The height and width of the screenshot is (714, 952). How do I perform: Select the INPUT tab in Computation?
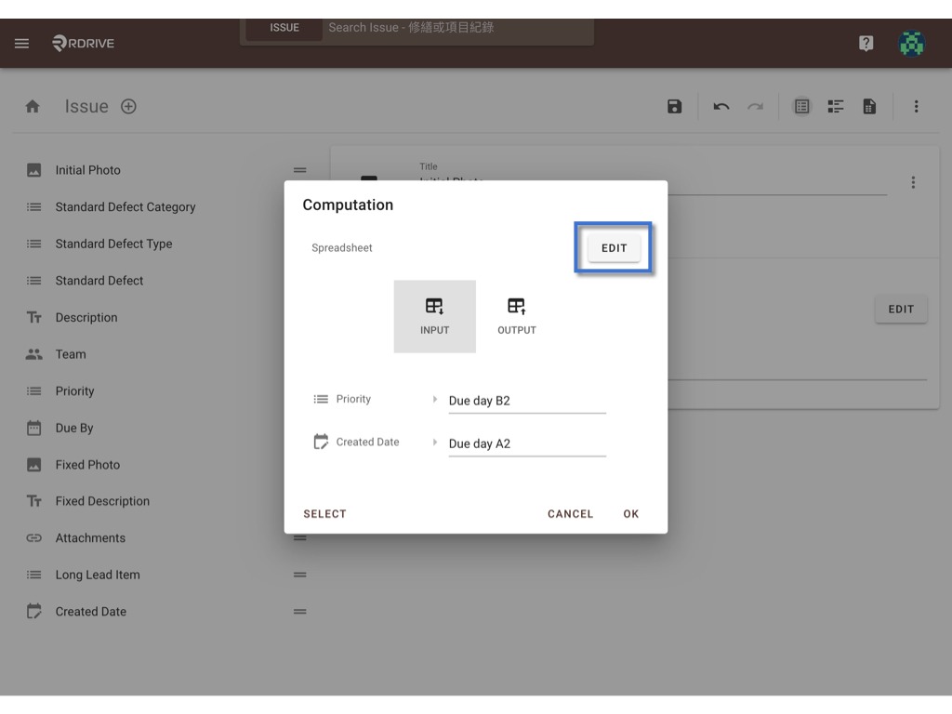click(435, 316)
